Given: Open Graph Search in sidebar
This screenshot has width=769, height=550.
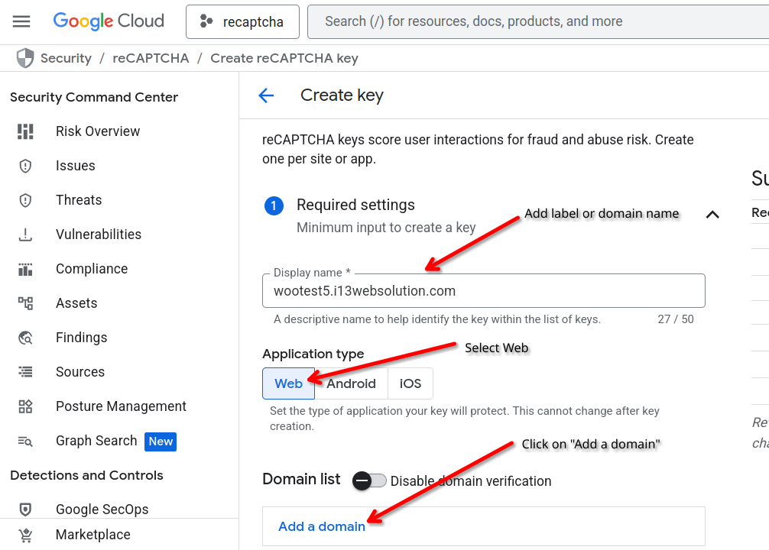Looking at the screenshot, I should tap(96, 441).
